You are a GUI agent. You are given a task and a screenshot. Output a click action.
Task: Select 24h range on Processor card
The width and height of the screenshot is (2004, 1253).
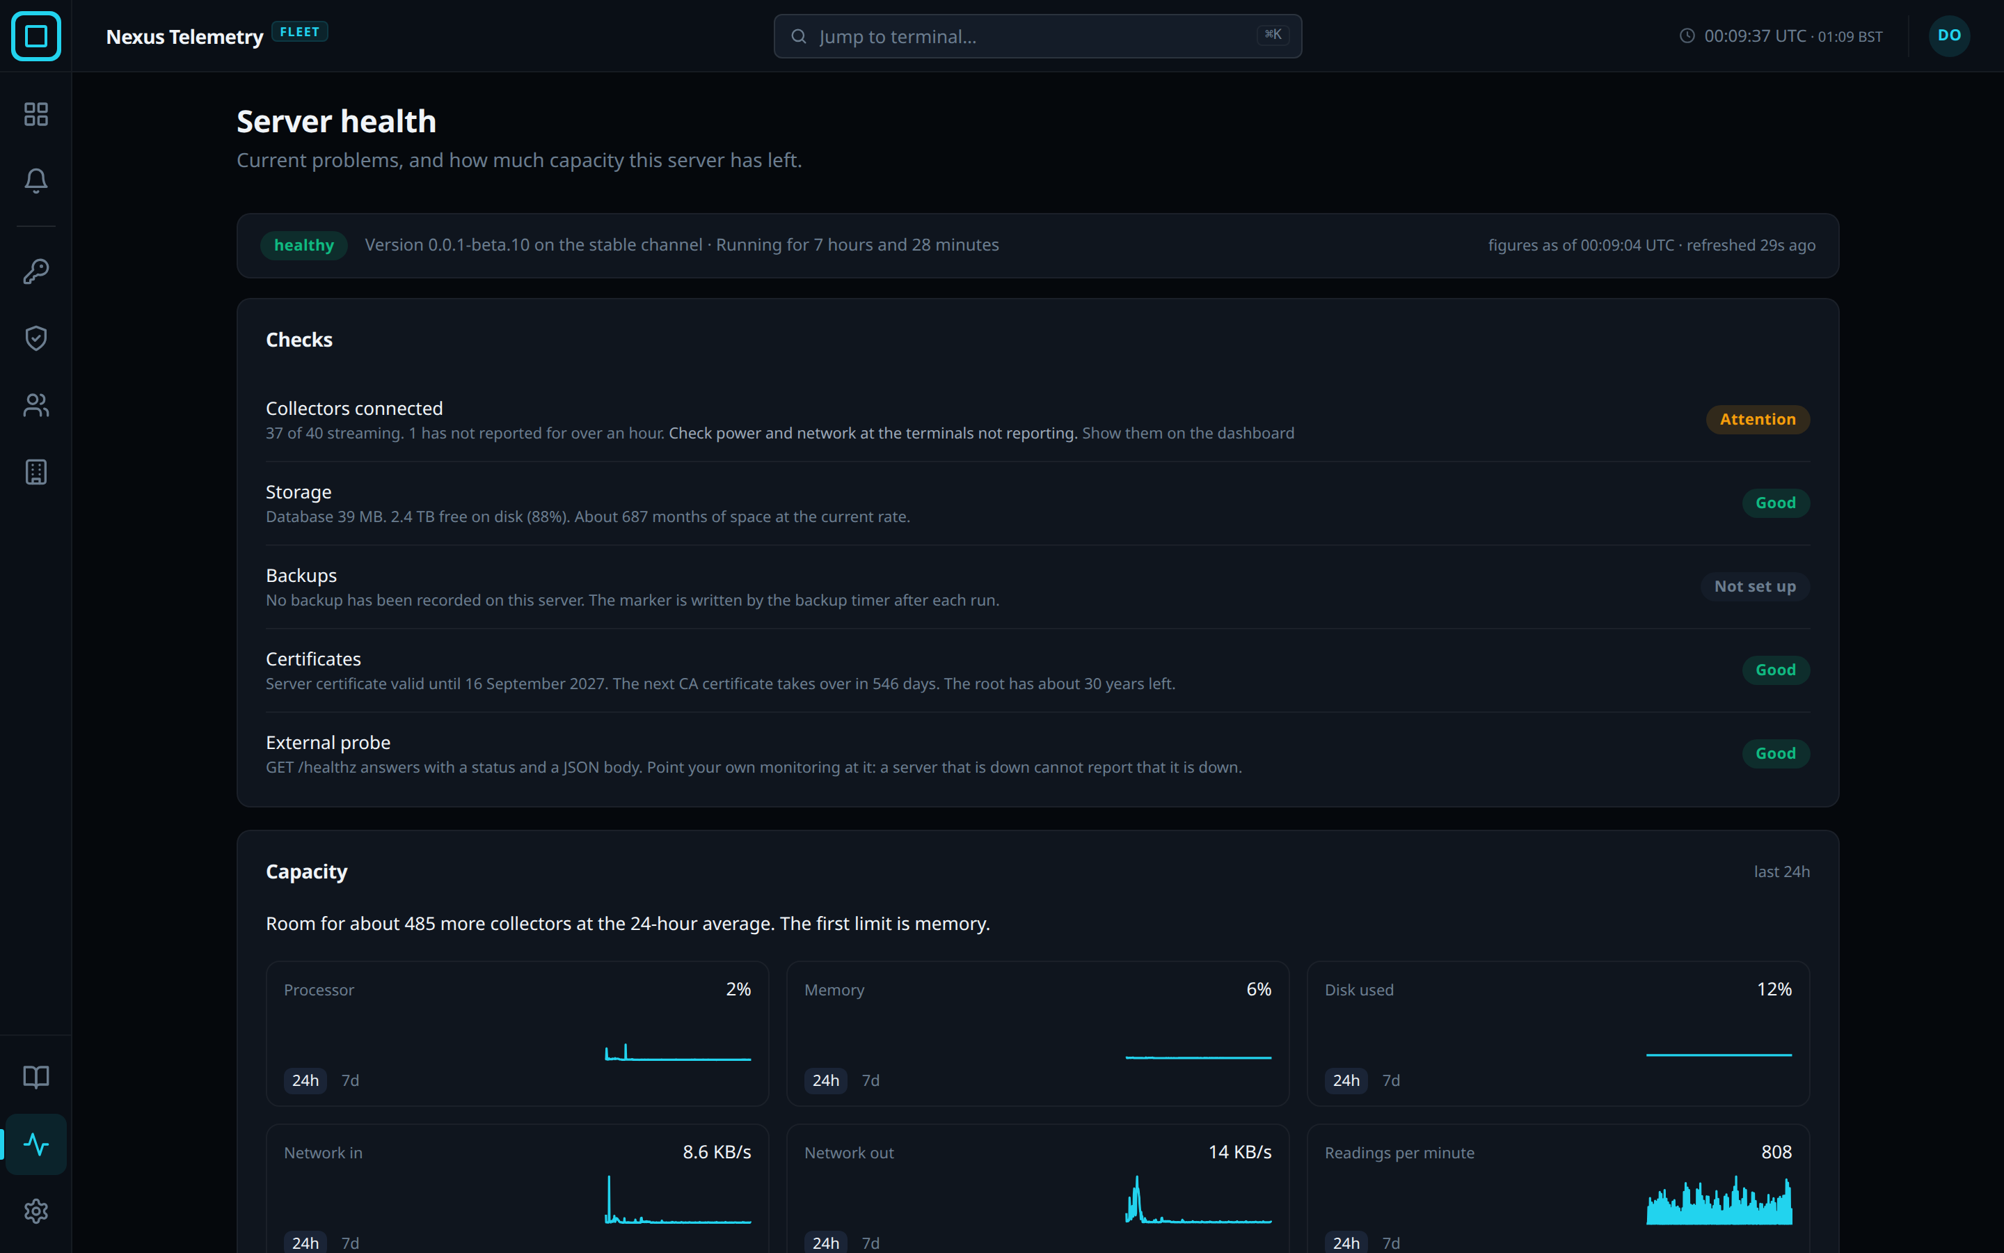pyautogui.click(x=305, y=1080)
